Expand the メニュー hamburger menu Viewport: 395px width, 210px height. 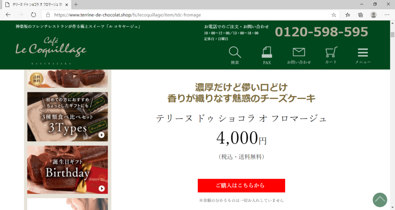pyautogui.click(x=363, y=55)
